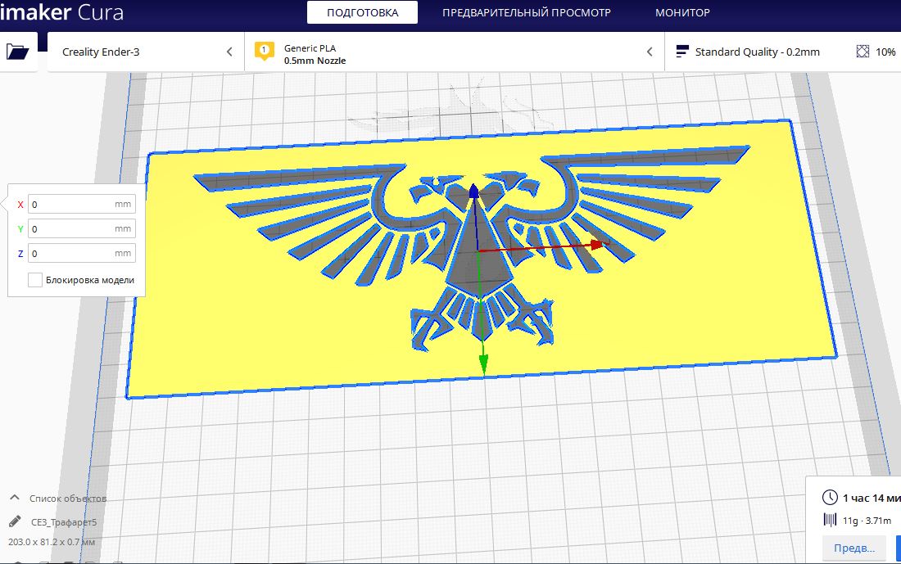Click the 203.0 x 81.2 x 0.7 мм dimensions
The width and height of the screenshot is (901, 564).
click(x=52, y=542)
